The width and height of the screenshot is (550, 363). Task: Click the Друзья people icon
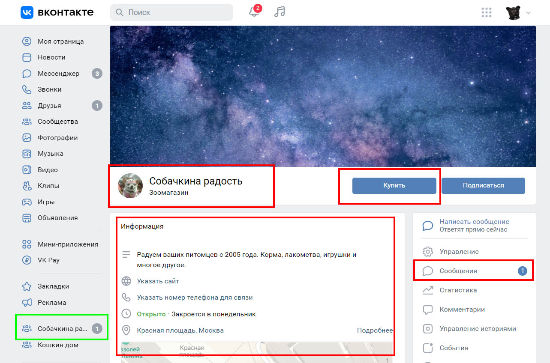(x=27, y=106)
